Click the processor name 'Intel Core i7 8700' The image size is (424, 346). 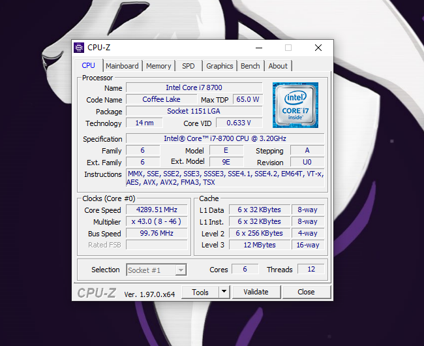coord(194,87)
